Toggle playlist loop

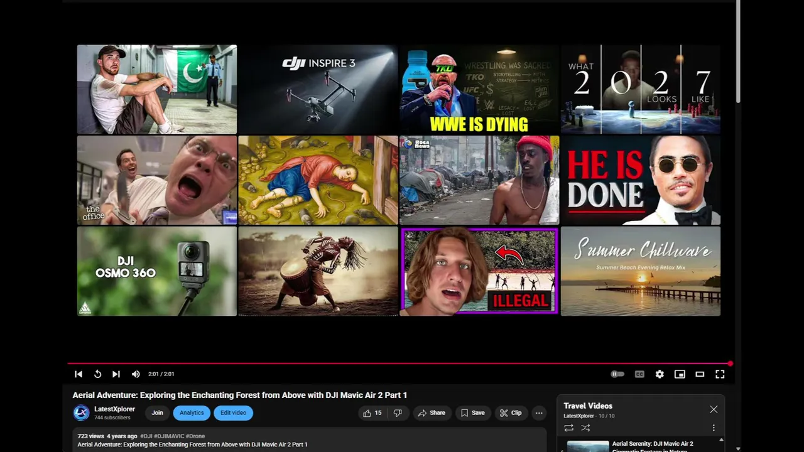[x=568, y=428]
